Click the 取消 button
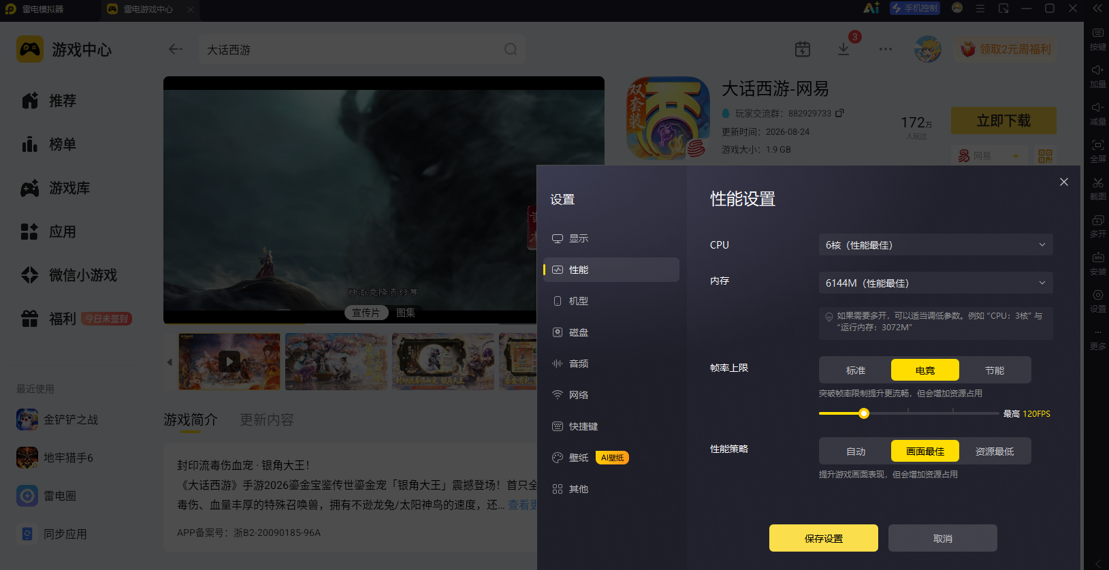Viewport: 1109px width, 570px height. tap(943, 538)
